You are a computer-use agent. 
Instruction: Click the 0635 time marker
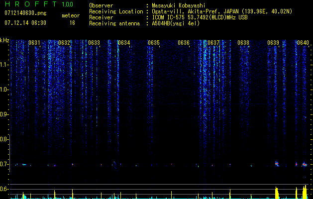pos(154,43)
